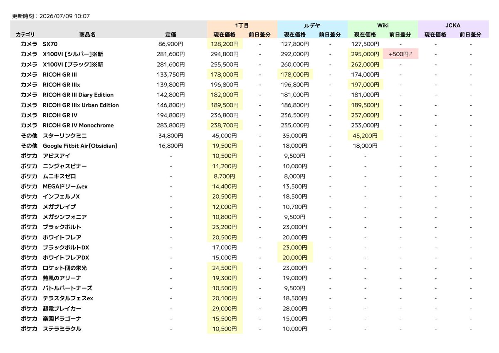This screenshot has width=499, height=353.
Task: Select the 楽園ドラゴーナ product name
Action: click(x=62, y=318)
